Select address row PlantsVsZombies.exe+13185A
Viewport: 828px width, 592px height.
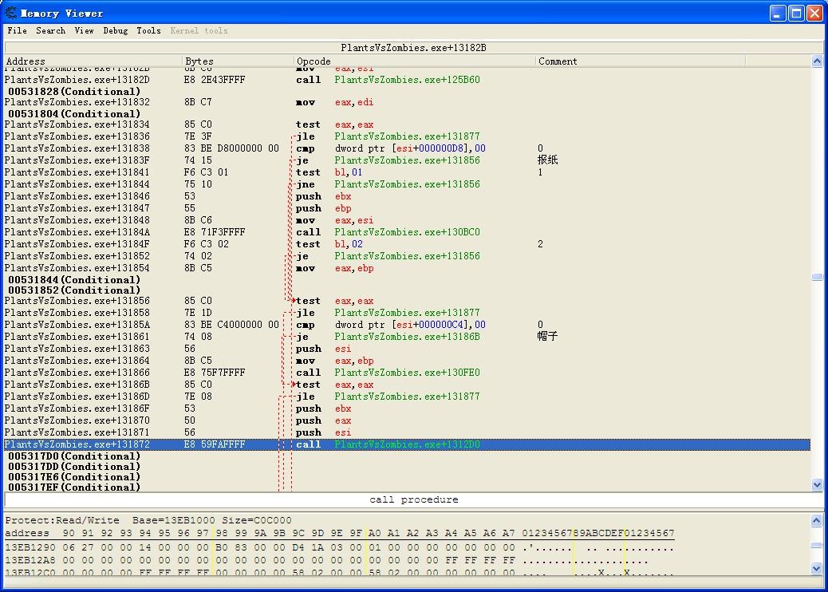coord(407,325)
